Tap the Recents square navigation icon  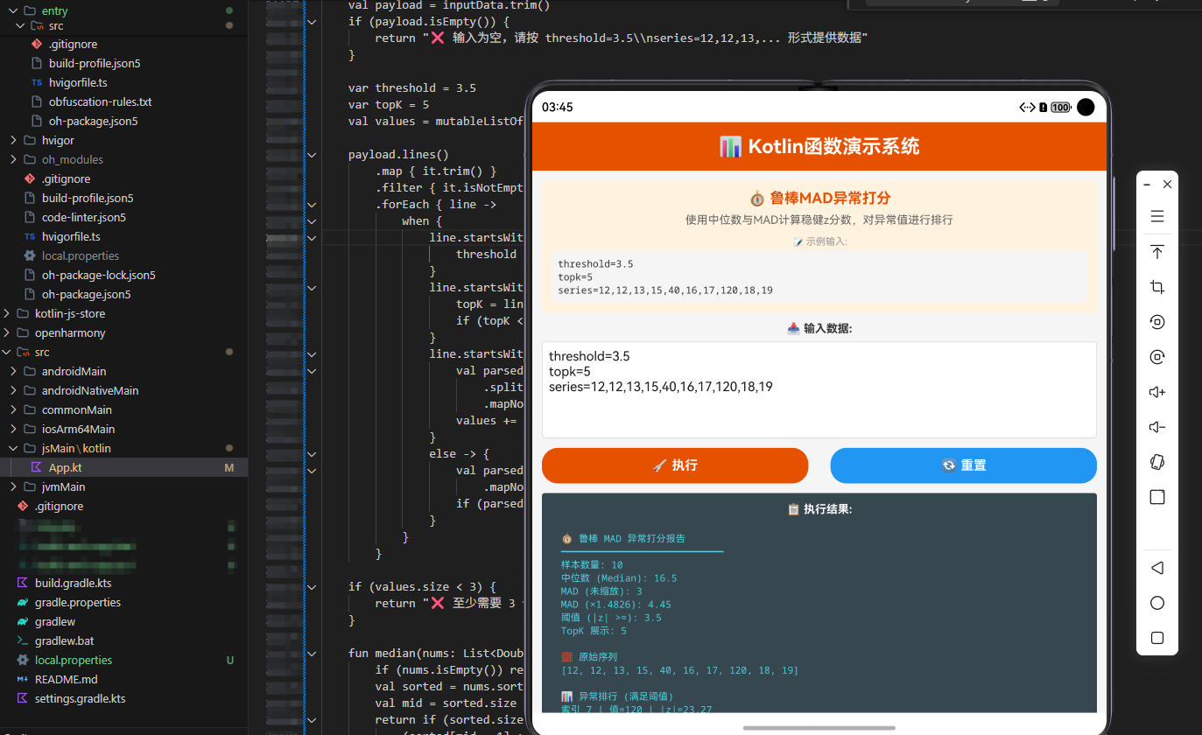point(1157,638)
